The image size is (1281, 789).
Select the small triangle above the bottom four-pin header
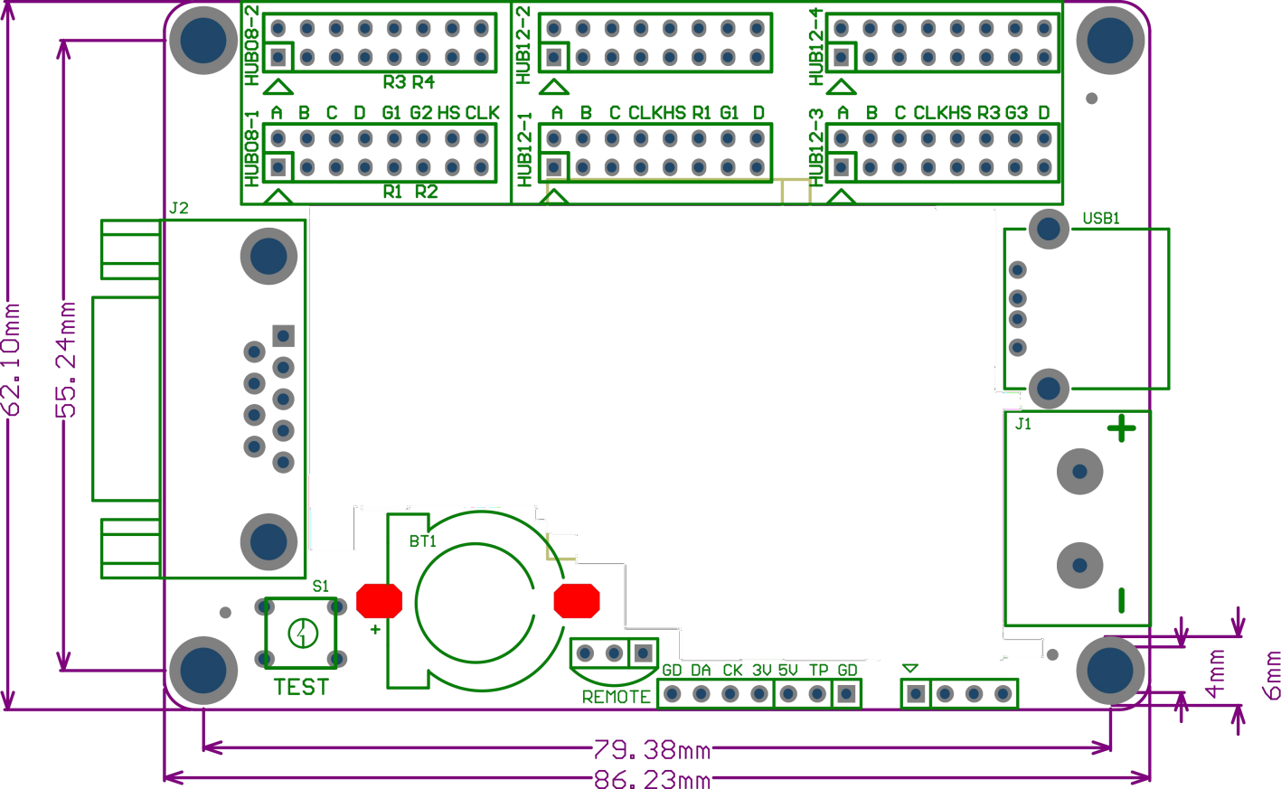[910, 669]
